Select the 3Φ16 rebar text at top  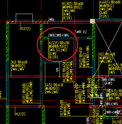[51, 19]
